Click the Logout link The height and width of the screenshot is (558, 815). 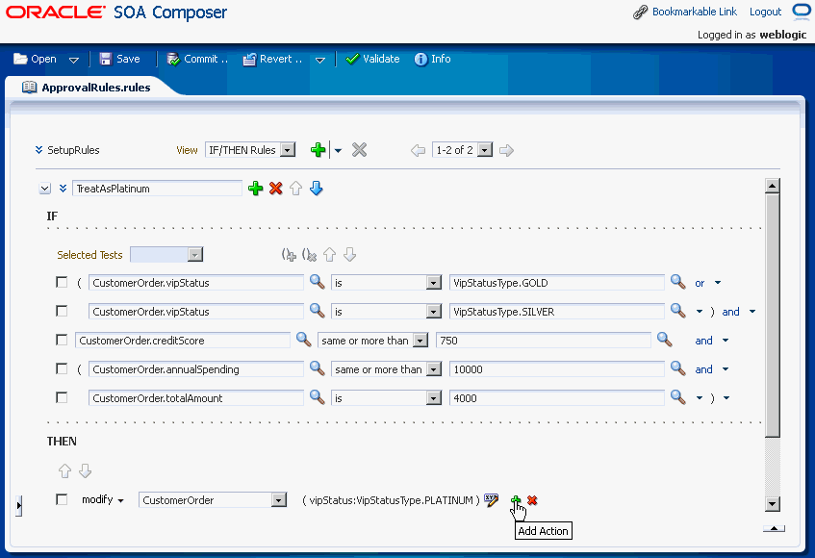coord(765,12)
